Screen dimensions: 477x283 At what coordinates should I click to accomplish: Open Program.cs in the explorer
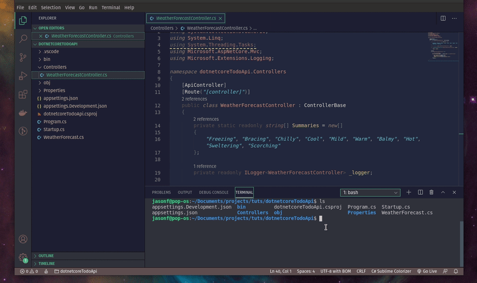88,122
